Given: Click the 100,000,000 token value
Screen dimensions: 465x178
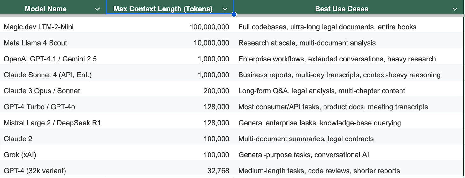Looking at the screenshot, I should pyautogui.click(x=210, y=27).
